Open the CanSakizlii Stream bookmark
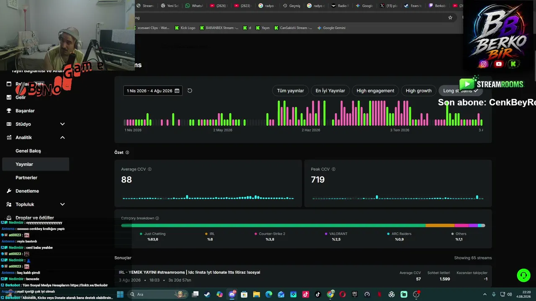 click(293, 28)
